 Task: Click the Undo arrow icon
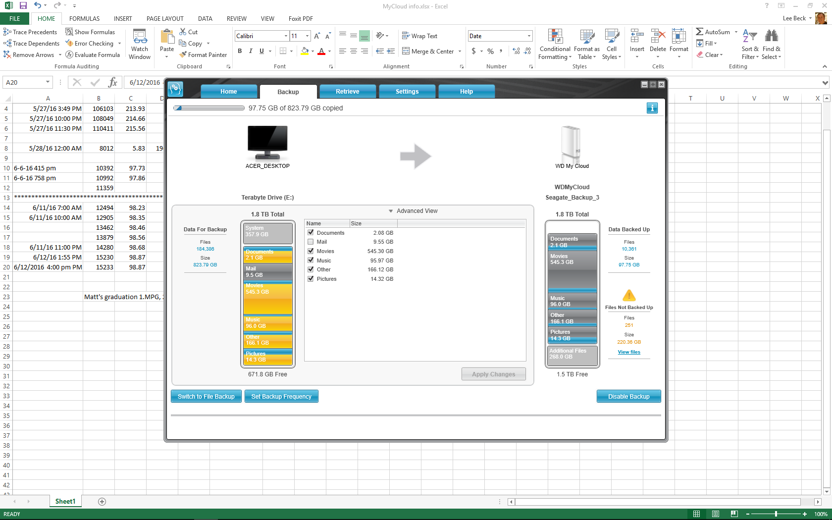pos(38,6)
